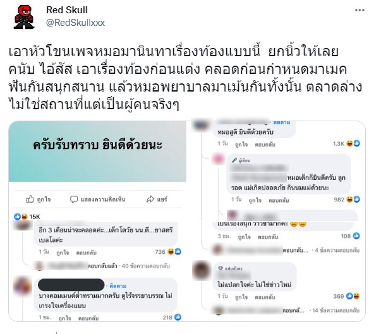Click the comment bubble แสดงความคิดเห็น icon
Screen dimensions: 374x334
(74, 200)
